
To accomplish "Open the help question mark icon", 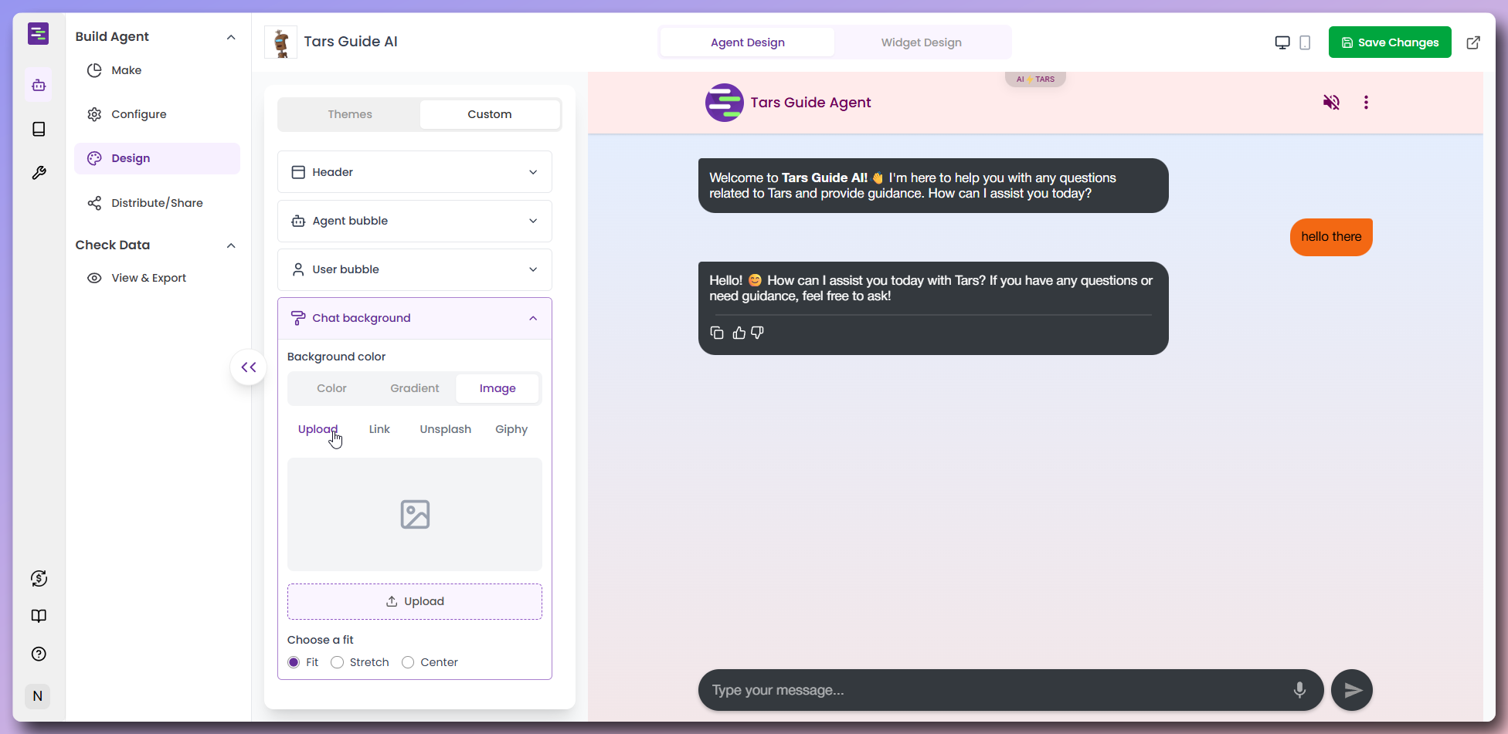I will pyautogui.click(x=38, y=654).
